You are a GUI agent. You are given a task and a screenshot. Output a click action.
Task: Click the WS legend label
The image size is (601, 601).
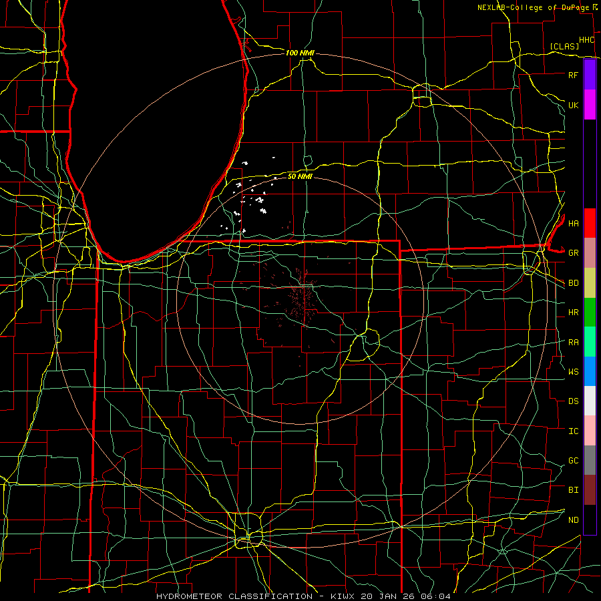tap(573, 371)
